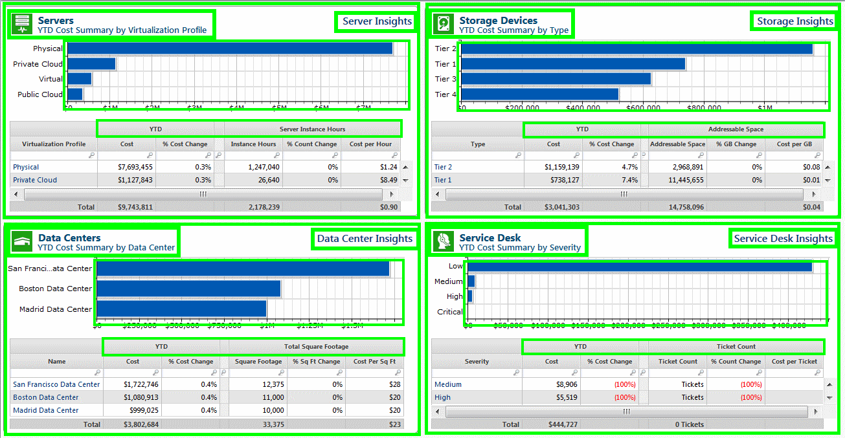Click the Tier 2 bar in Storage chart

(637, 49)
